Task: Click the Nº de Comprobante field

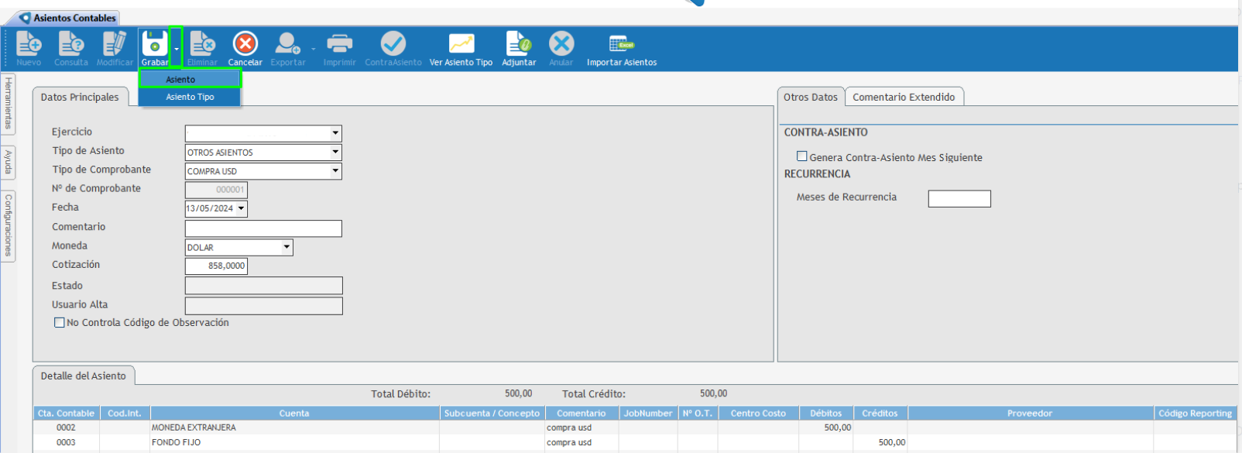Action: 216,190
